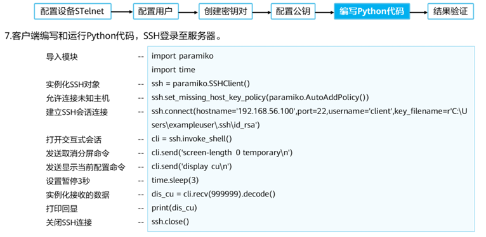The width and height of the screenshot is (486, 237).
Task: Click the ssh.set_missing_host_key_policy code line
Action: pyautogui.click(x=260, y=98)
